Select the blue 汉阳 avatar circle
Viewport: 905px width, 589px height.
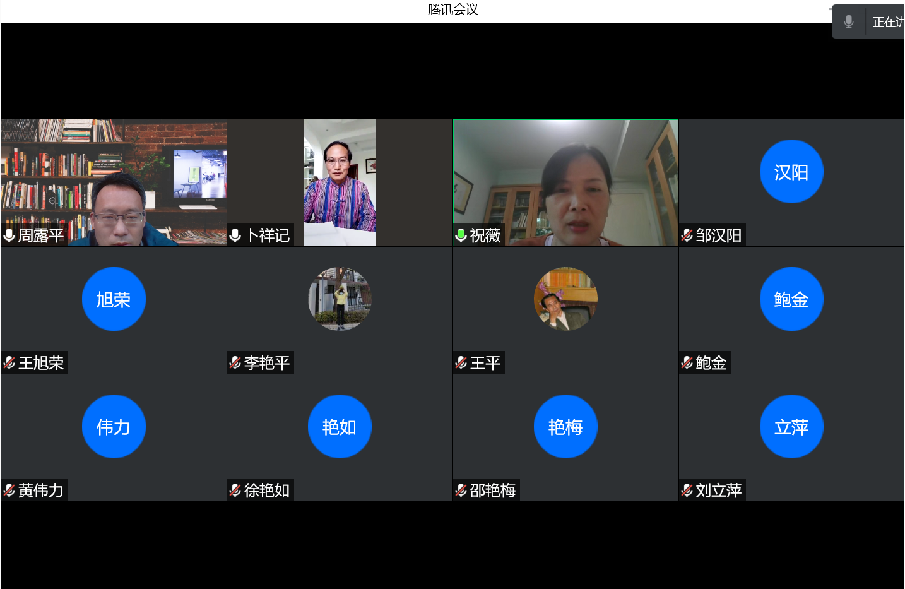[x=791, y=172]
